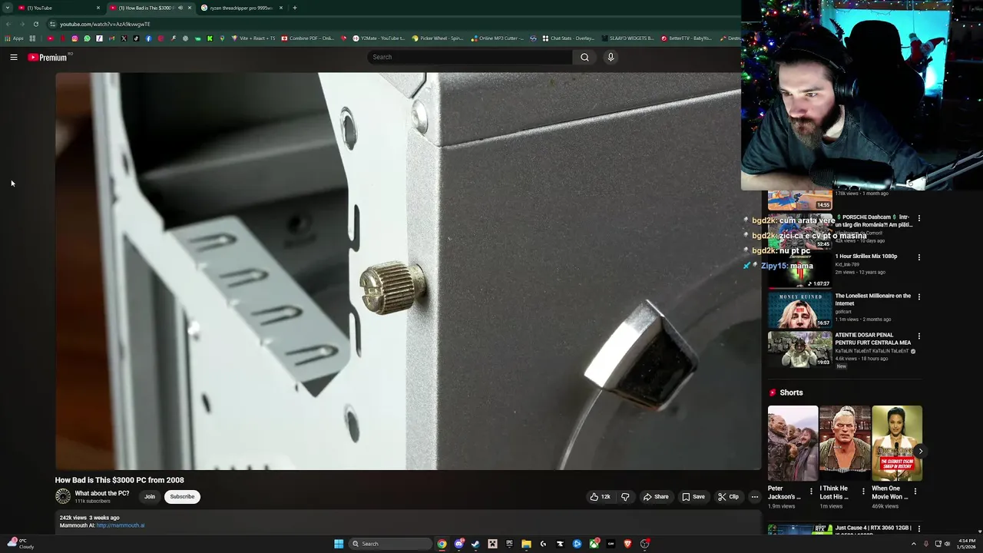Open the BetterTTV bookmark
The image size is (983, 553).
point(687,38)
